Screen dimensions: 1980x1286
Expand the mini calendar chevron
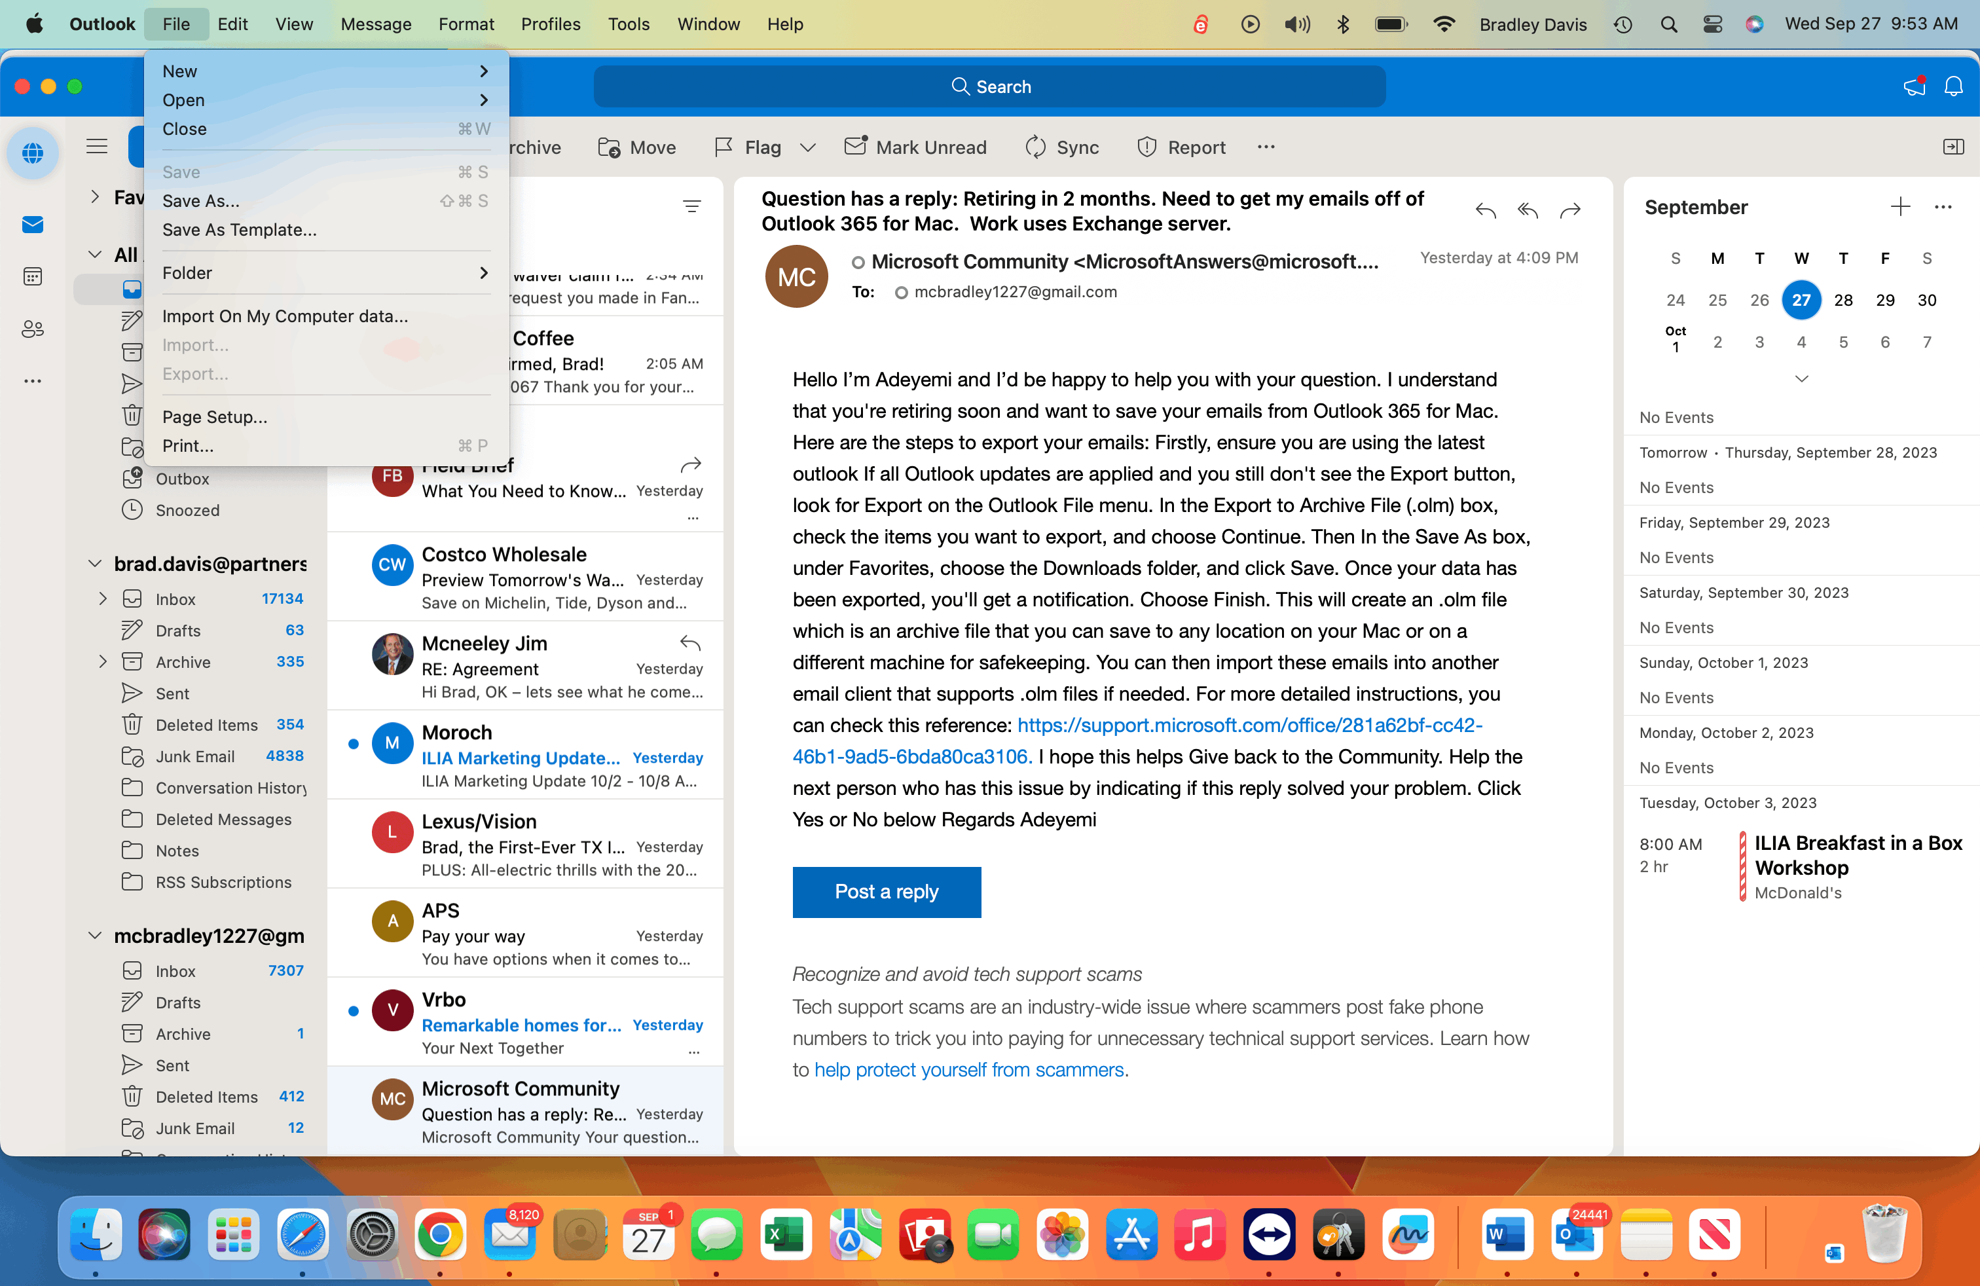1801,378
